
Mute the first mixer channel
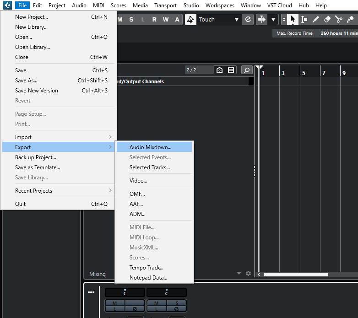(115, 303)
